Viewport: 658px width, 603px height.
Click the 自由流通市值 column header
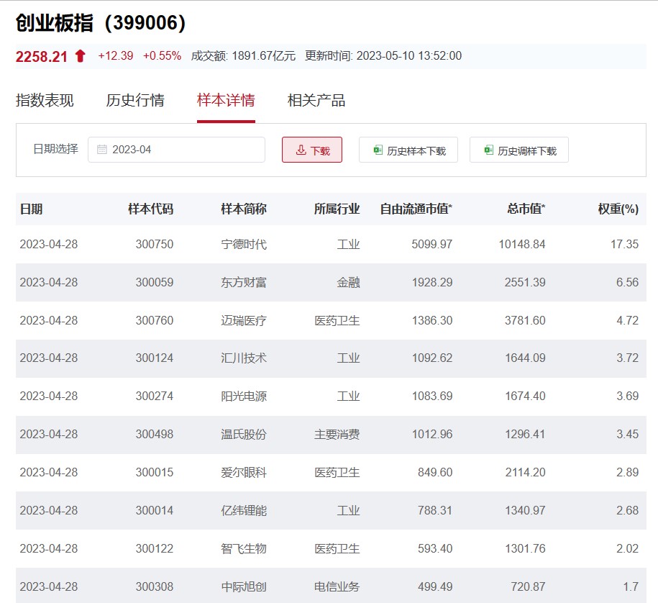click(x=416, y=209)
